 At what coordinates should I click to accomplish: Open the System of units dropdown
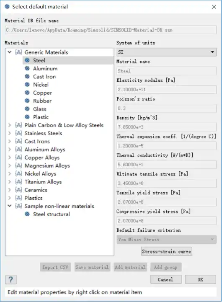pyautogui.click(x=167, y=52)
